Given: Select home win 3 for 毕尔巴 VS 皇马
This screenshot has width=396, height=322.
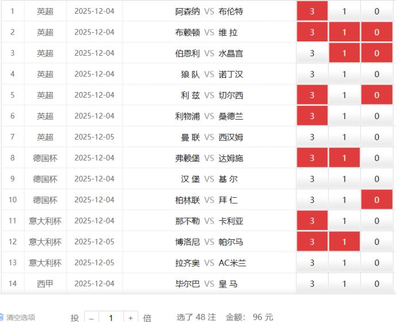Looking at the screenshot, I should click(x=312, y=283).
